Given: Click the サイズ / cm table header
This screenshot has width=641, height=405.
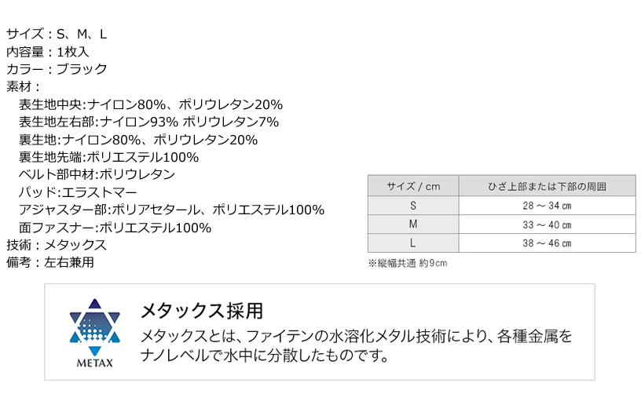Looking at the screenshot, I should (413, 186).
